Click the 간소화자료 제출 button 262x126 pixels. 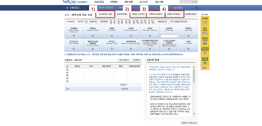(x=105, y=14)
